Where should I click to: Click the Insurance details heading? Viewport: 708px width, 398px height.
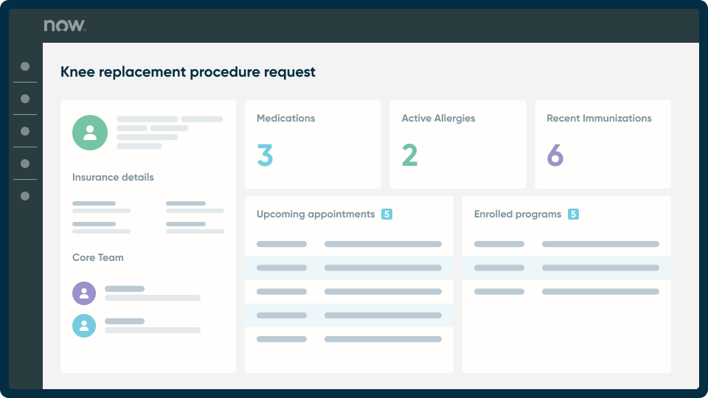point(113,178)
